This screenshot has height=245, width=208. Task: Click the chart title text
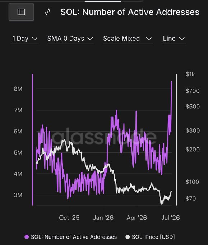tap(130, 12)
